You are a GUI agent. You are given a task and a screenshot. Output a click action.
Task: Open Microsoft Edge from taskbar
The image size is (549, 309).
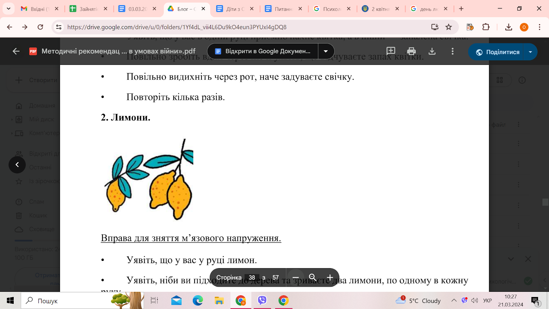coord(198,301)
